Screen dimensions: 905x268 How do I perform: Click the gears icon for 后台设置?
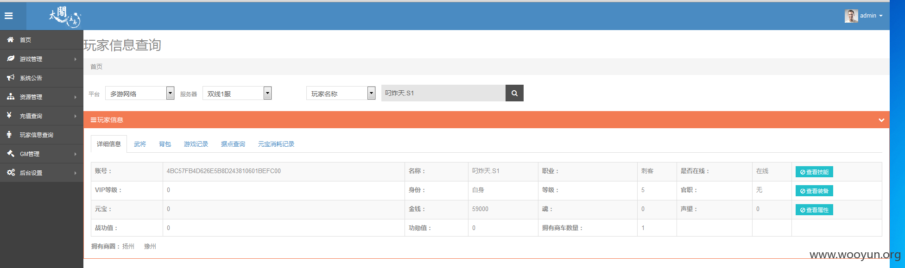10,172
